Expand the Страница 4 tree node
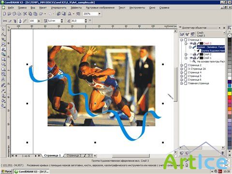The height and width of the screenshot is (174, 232). click(182, 72)
